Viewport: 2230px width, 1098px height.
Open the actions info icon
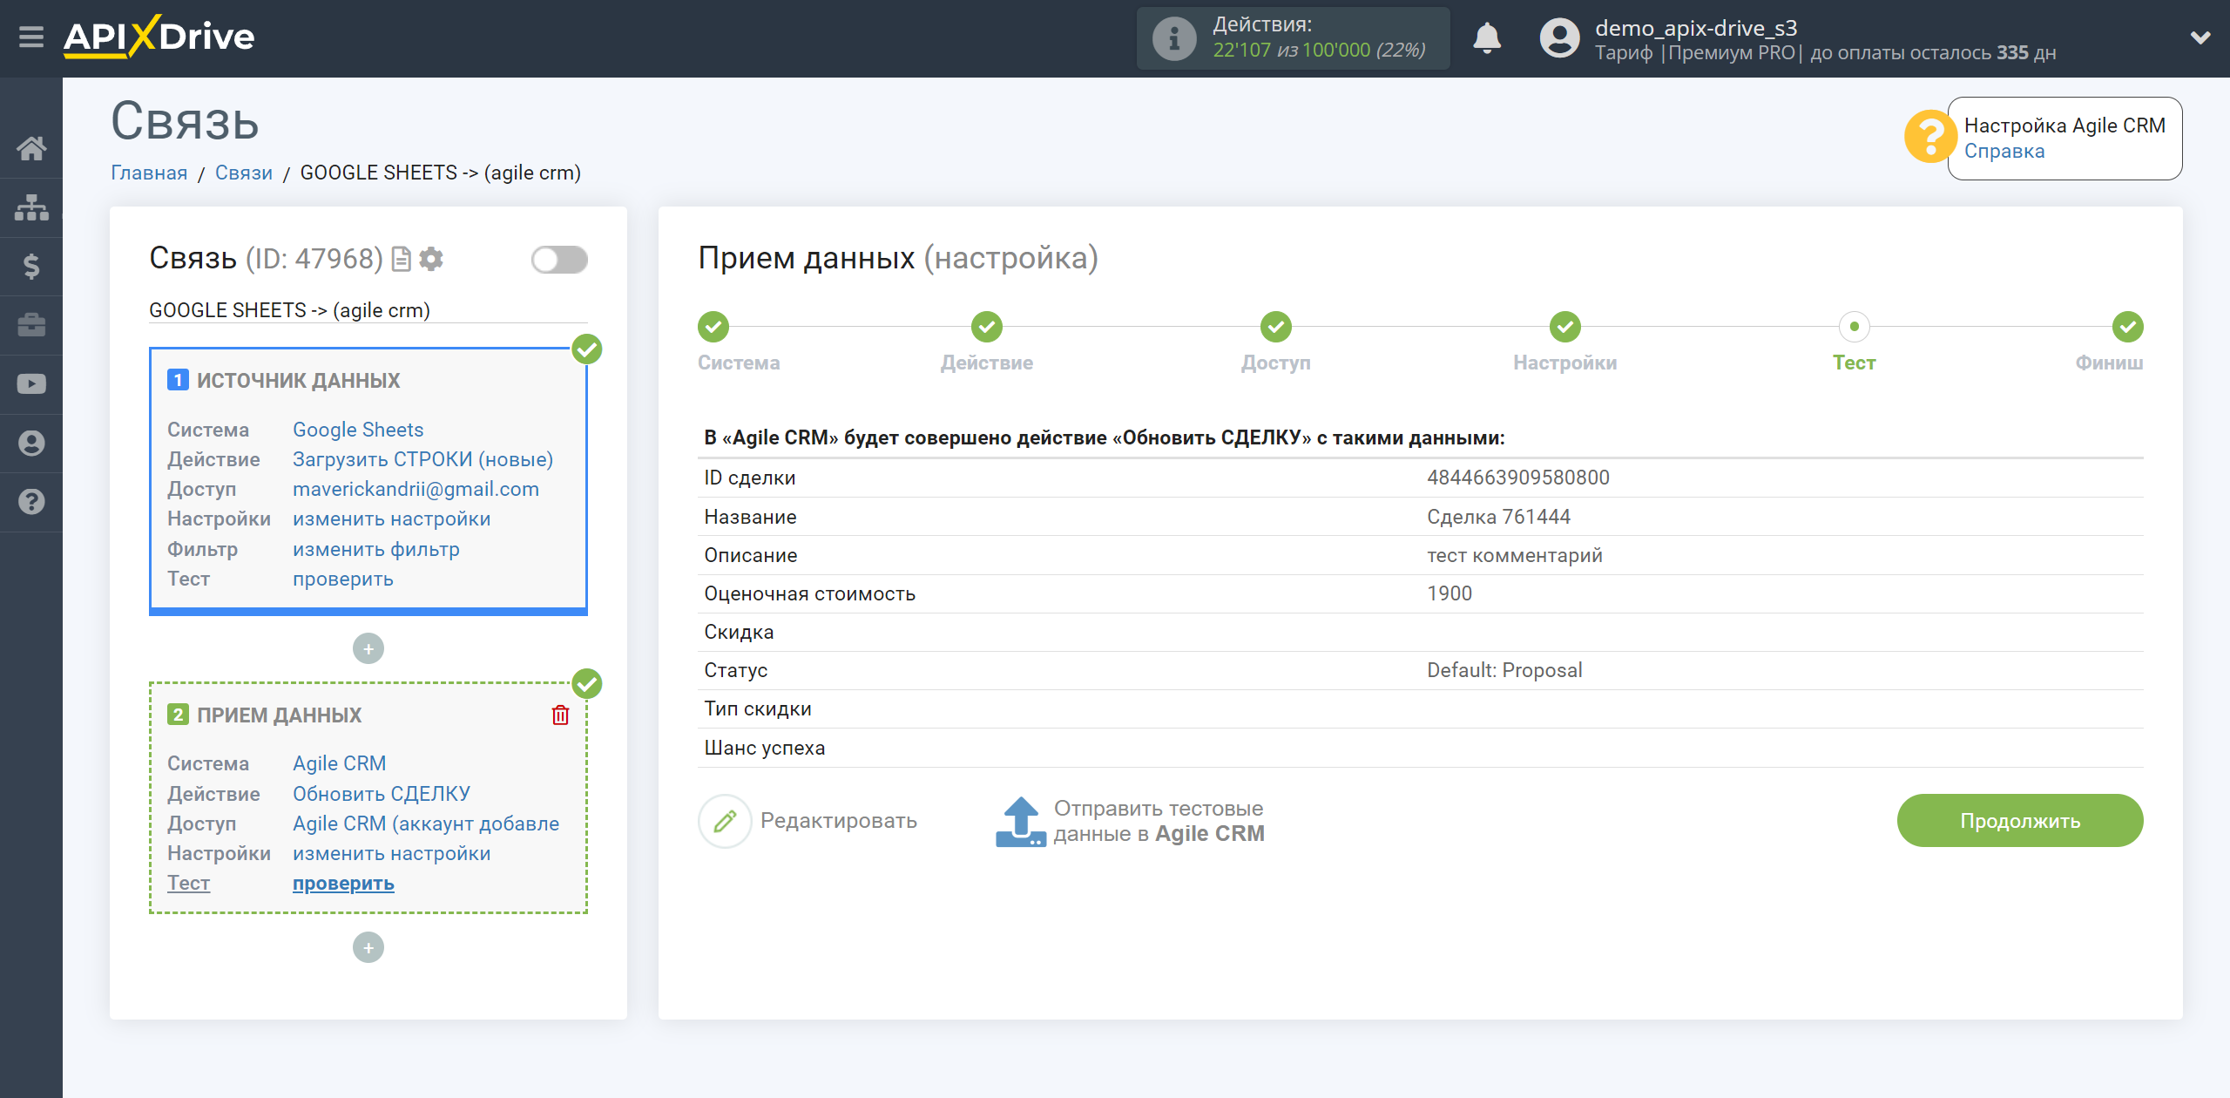[1173, 38]
